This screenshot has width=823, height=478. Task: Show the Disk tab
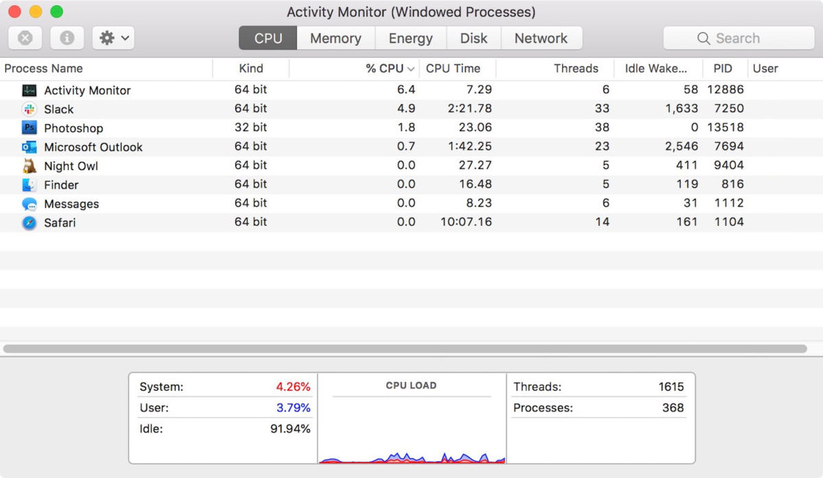(474, 38)
